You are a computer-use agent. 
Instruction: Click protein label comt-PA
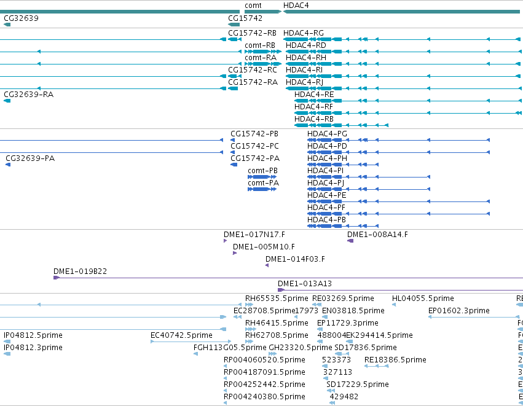click(263, 183)
